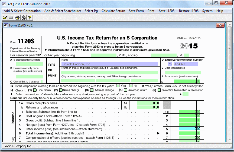Click the open folder toolbar icon
234x152 pixels.
[x=5, y=18]
